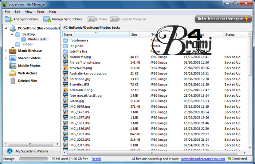The height and width of the screenshot is (164, 255).
Task: Open the alexandrecarlier.sugarsync.com link
Action: 203,159
